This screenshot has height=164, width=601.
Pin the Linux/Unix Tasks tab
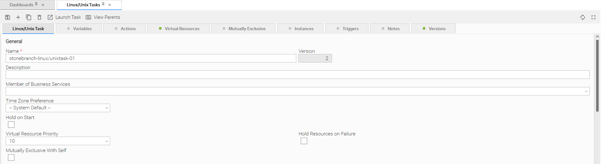pos(103,4)
